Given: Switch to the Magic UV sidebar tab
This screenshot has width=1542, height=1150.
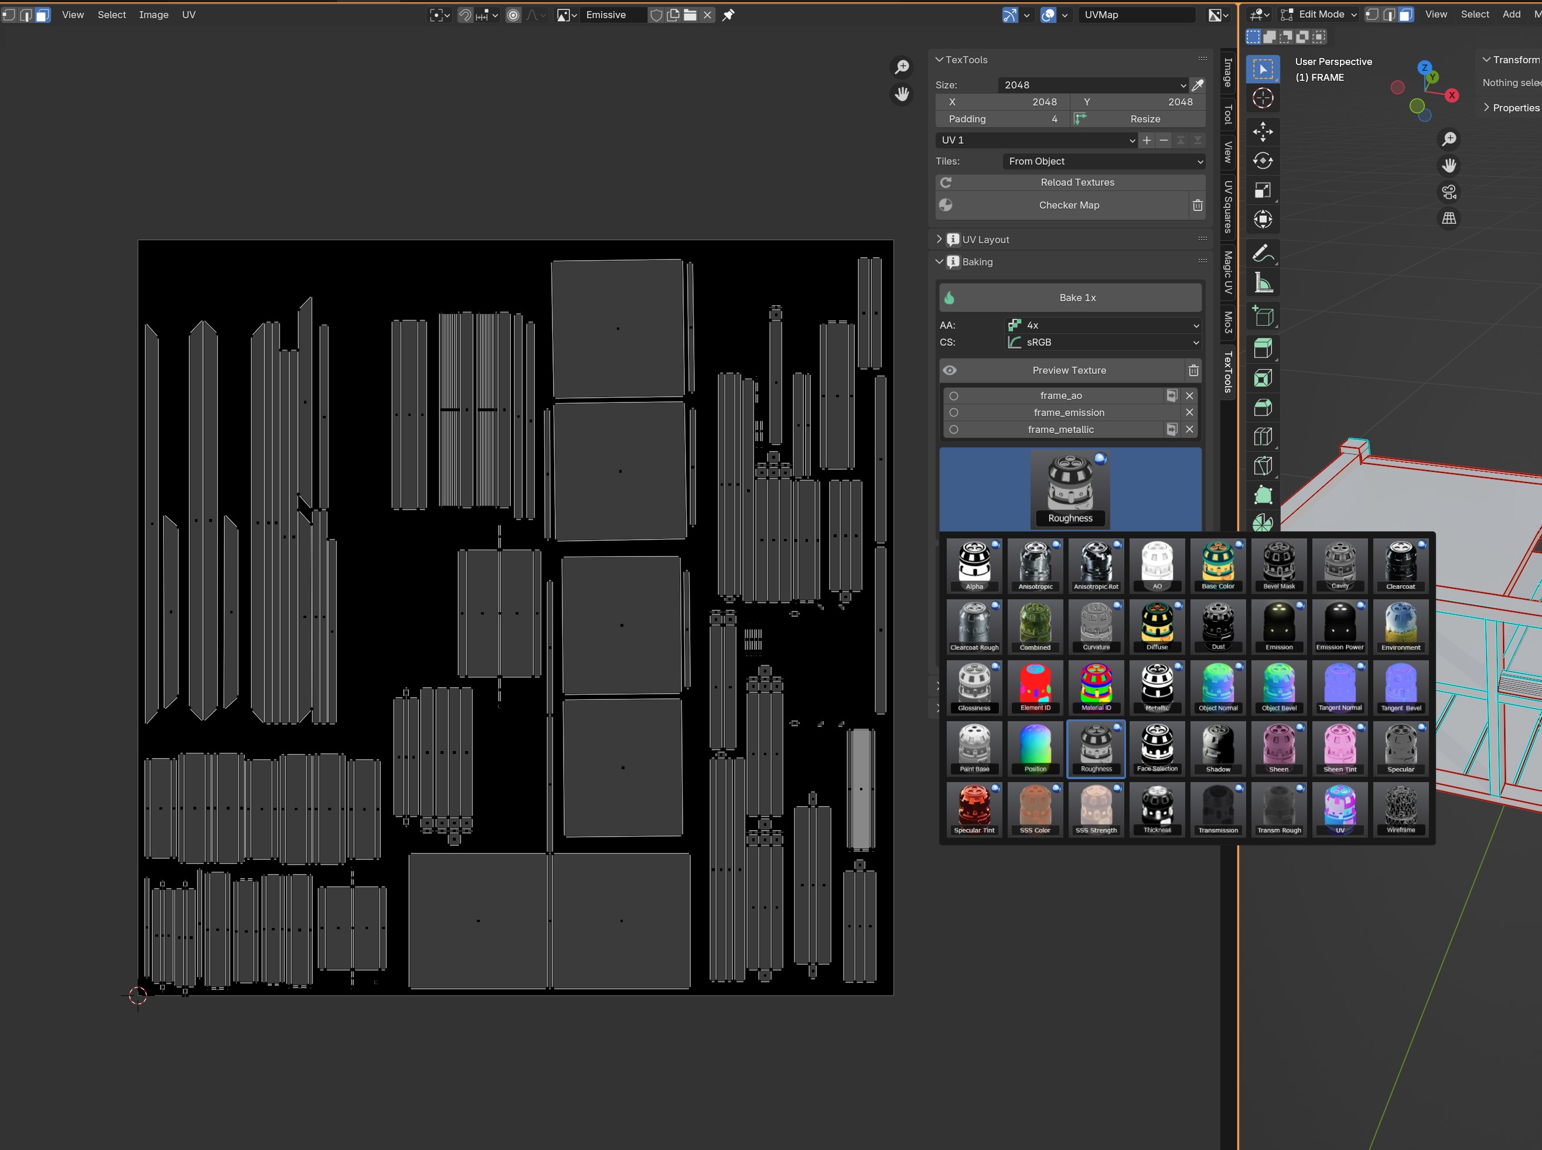Looking at the screenshot, I should coord(1228,272).
